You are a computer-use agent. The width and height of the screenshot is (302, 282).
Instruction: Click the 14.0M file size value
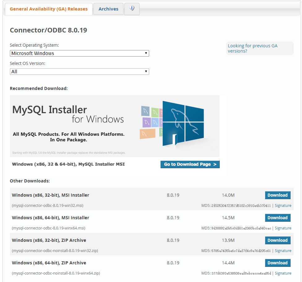(x=228, y=195)
